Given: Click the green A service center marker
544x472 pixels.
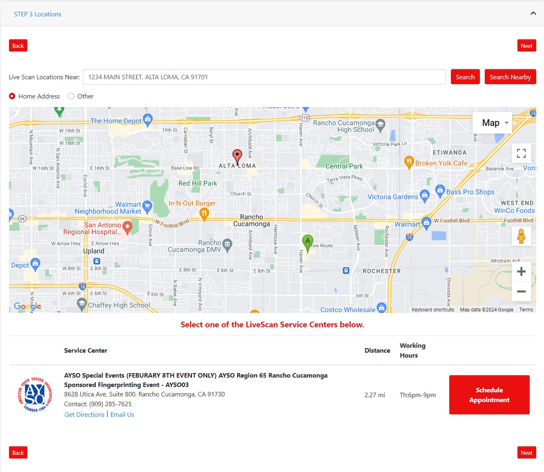Looking at the screenshot, I should [308, 243].
